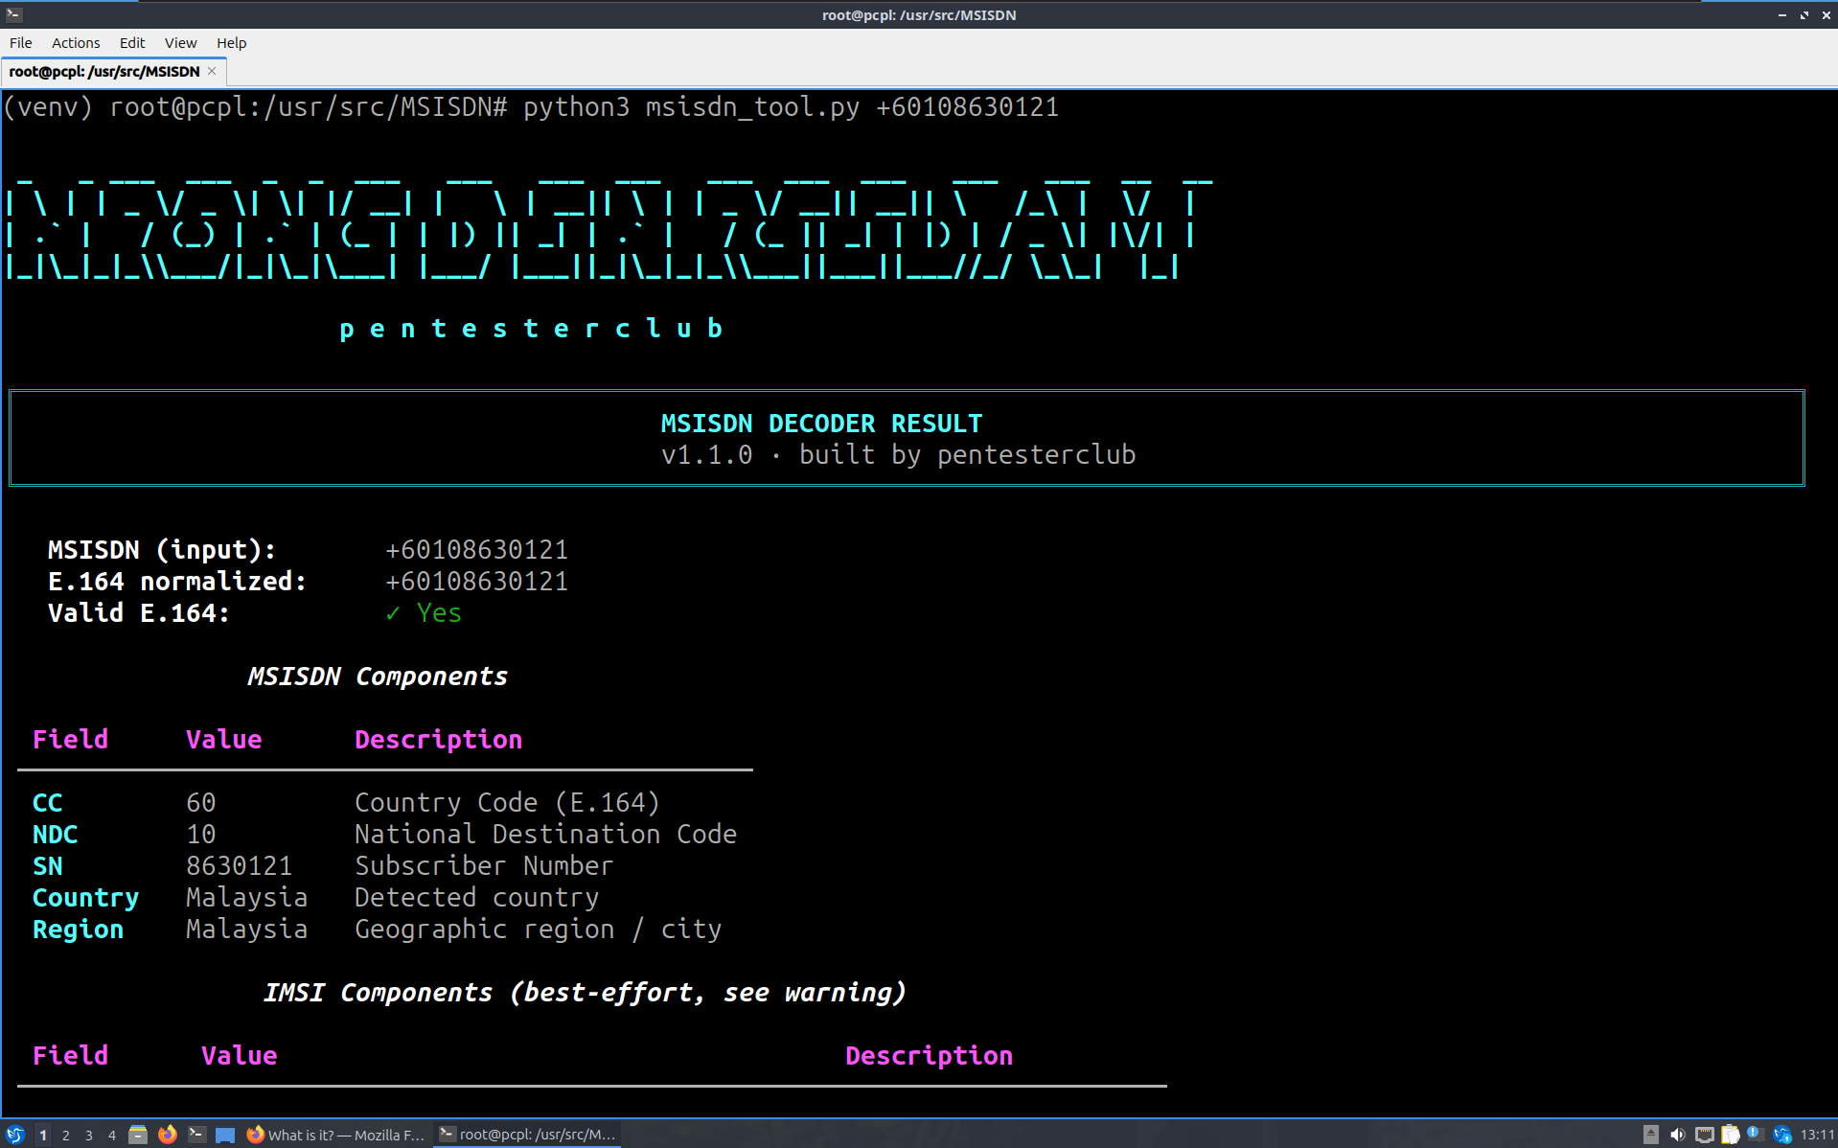1838x1148 pixels.
Task: Open the clipboard manager tray icon
Action: (x=1730, y=1135)
